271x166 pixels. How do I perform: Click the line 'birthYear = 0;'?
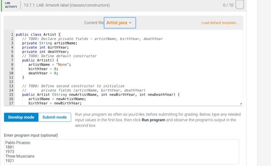tap(43, 69)
